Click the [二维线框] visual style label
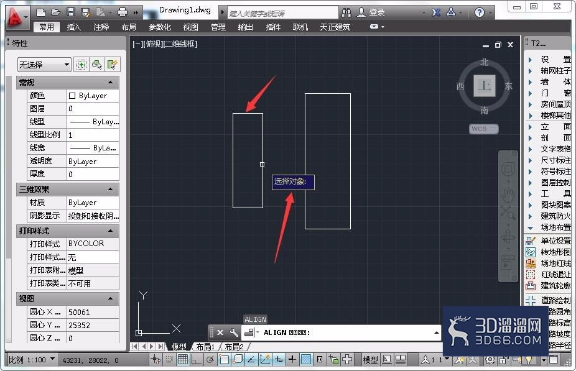The height and width of the screenshot is (371, 576). coord(180,44)
